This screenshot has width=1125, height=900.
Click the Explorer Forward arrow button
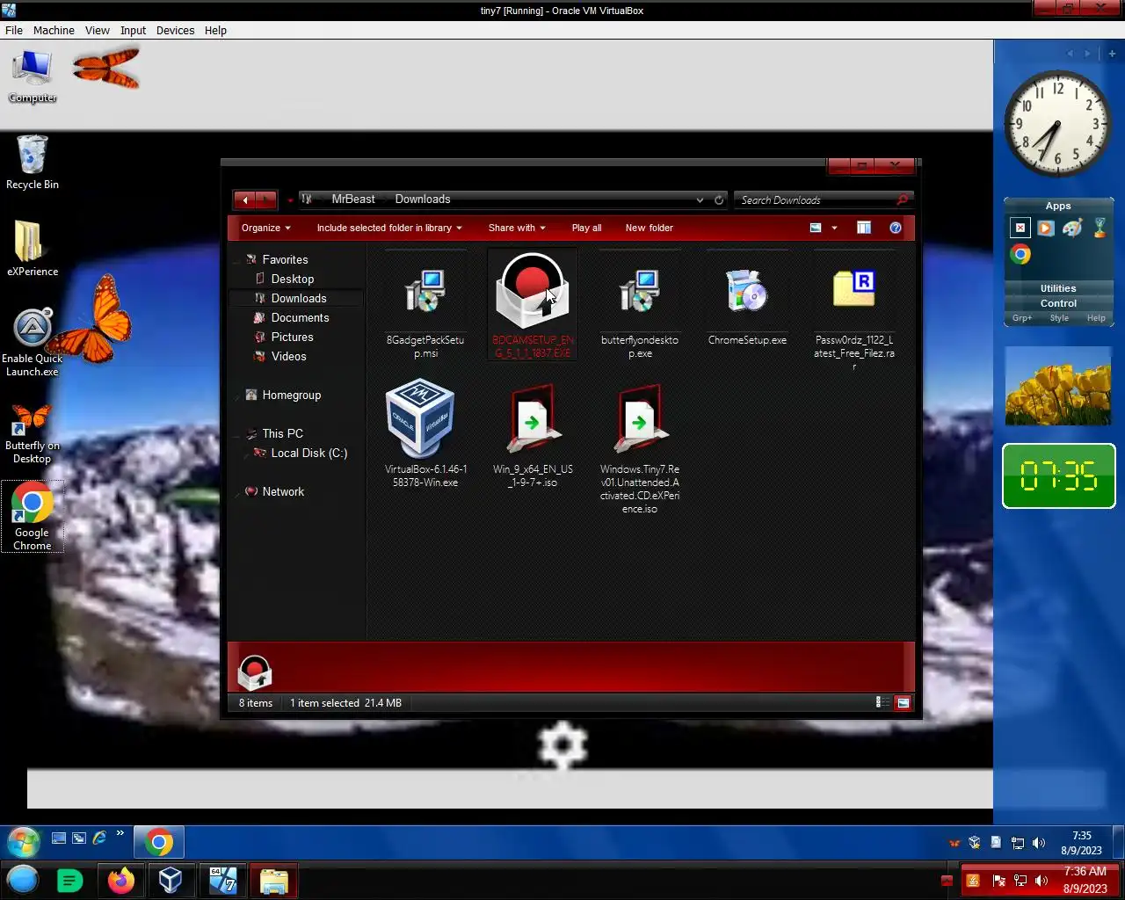coord(266,200)
